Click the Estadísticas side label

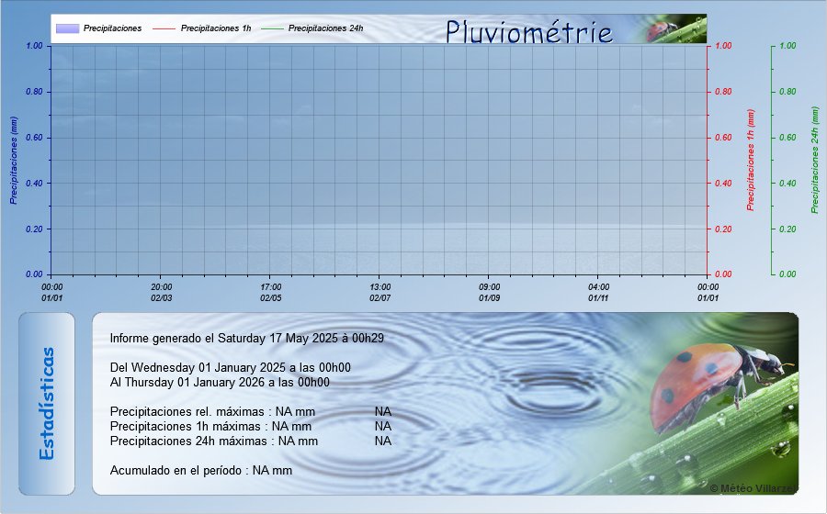(47, 404)
